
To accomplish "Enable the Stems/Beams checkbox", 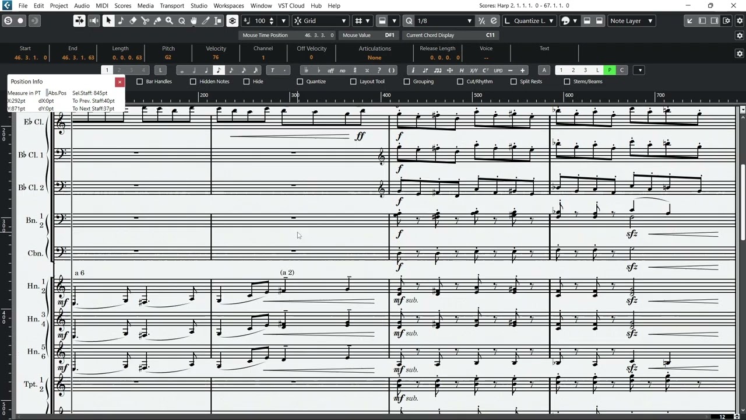I will tap(567, 82).
